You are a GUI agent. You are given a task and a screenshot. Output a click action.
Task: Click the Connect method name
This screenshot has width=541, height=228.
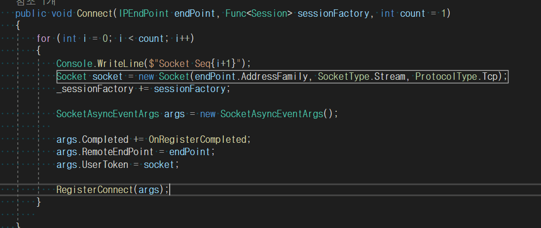95,13
